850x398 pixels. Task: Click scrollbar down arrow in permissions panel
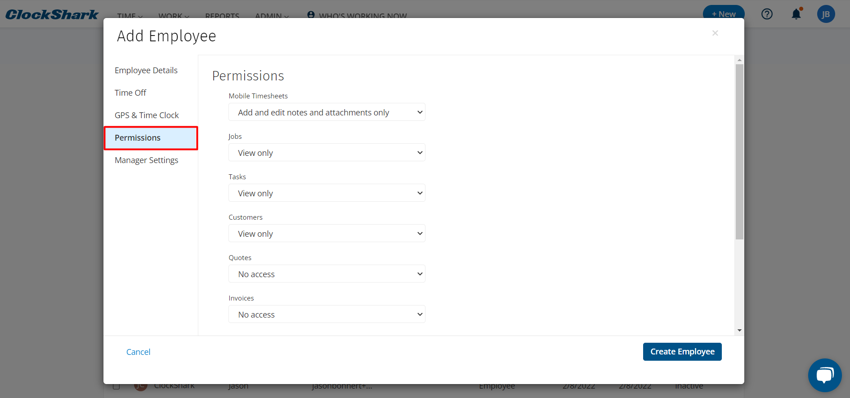(x=739, y=331)
